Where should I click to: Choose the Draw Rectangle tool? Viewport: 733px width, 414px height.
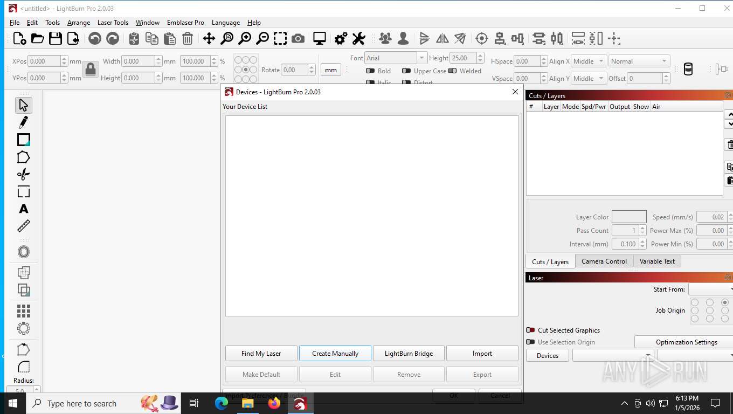[23, 140]
